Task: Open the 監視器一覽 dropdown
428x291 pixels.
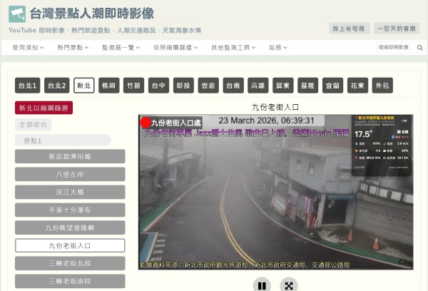Action: tap(121, 48)
